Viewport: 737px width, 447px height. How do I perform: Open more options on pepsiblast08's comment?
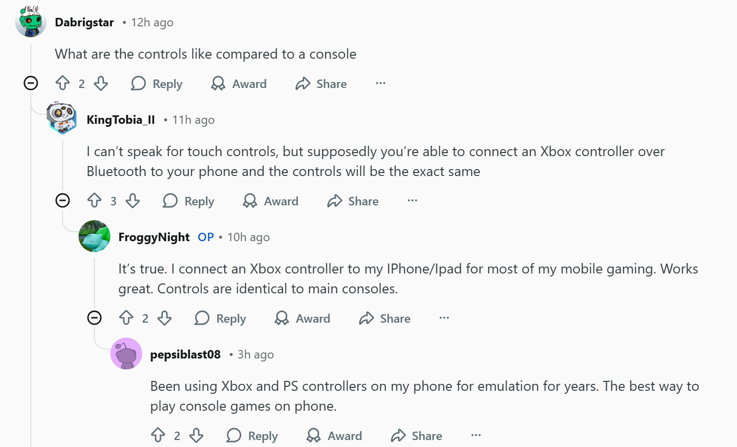point(476,435)
